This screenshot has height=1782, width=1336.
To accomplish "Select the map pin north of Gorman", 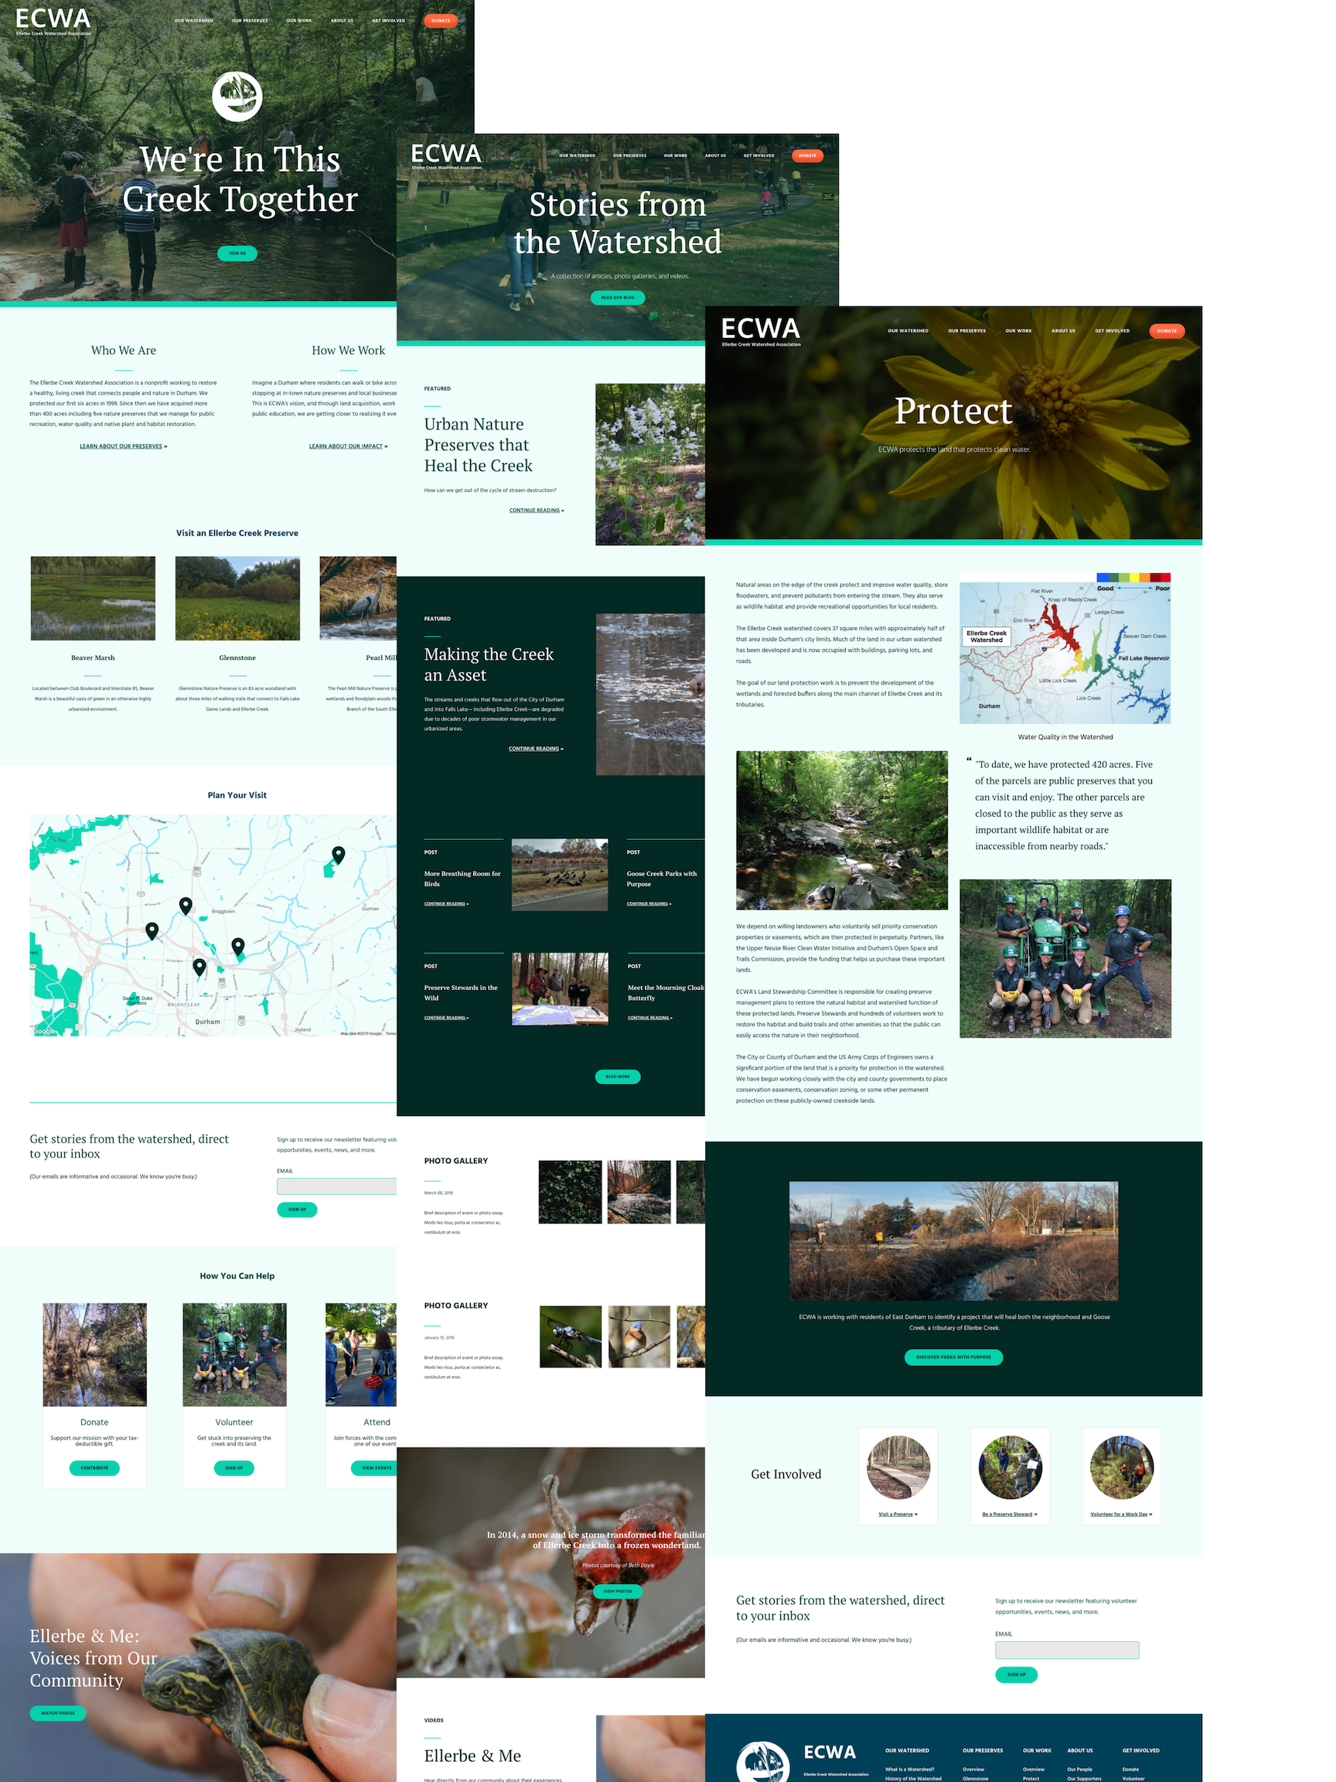I will point(338,855).
